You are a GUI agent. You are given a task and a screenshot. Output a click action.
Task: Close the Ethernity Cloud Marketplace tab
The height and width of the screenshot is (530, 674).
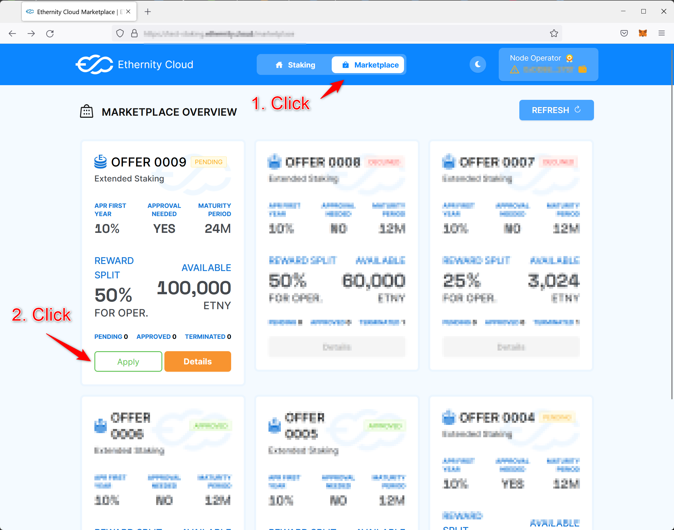click(x=128, y=11)
